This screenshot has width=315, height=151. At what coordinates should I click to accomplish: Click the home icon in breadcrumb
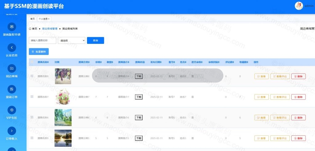30,29
